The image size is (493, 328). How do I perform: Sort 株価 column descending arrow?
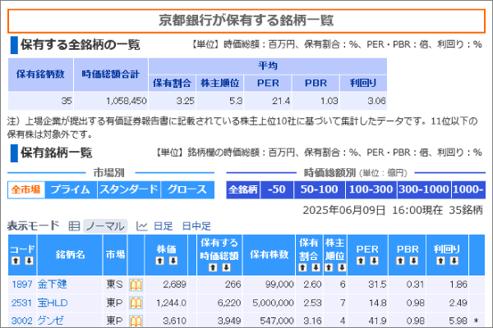coord(173,261)
